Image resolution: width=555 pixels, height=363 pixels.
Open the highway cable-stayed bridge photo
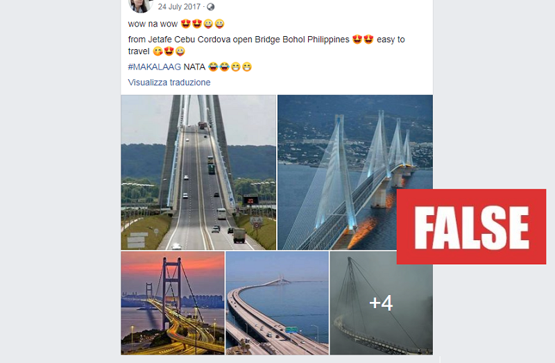pos(198,172)
